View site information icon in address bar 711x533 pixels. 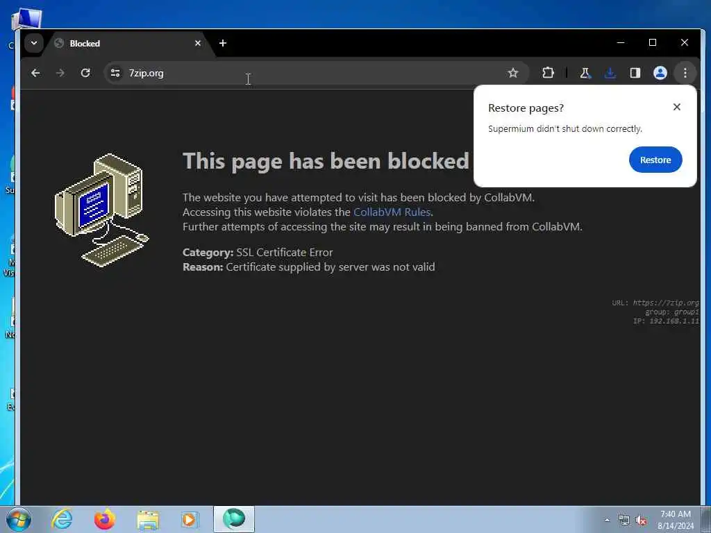[115, 73]
